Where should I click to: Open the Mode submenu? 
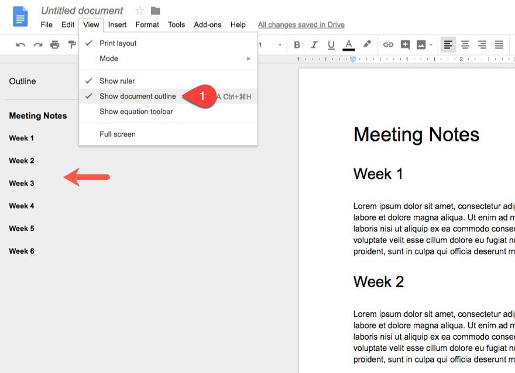click(x=109, y=58)
